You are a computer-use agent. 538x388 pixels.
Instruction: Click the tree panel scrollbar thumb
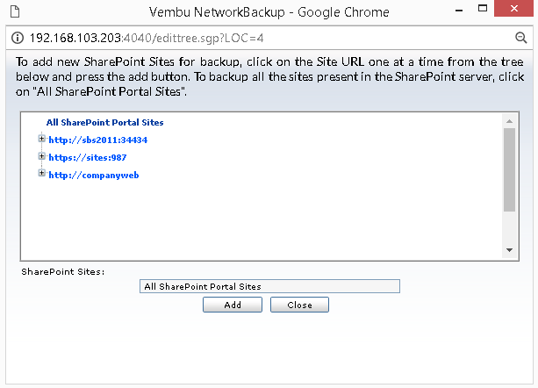[x=510, y=169]
